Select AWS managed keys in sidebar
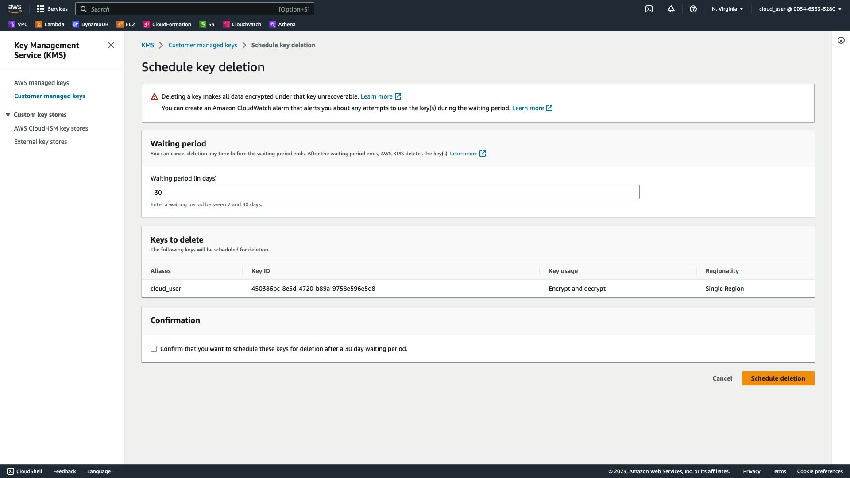The width and height of the screenshot is (850, 478). coord(41,83)
